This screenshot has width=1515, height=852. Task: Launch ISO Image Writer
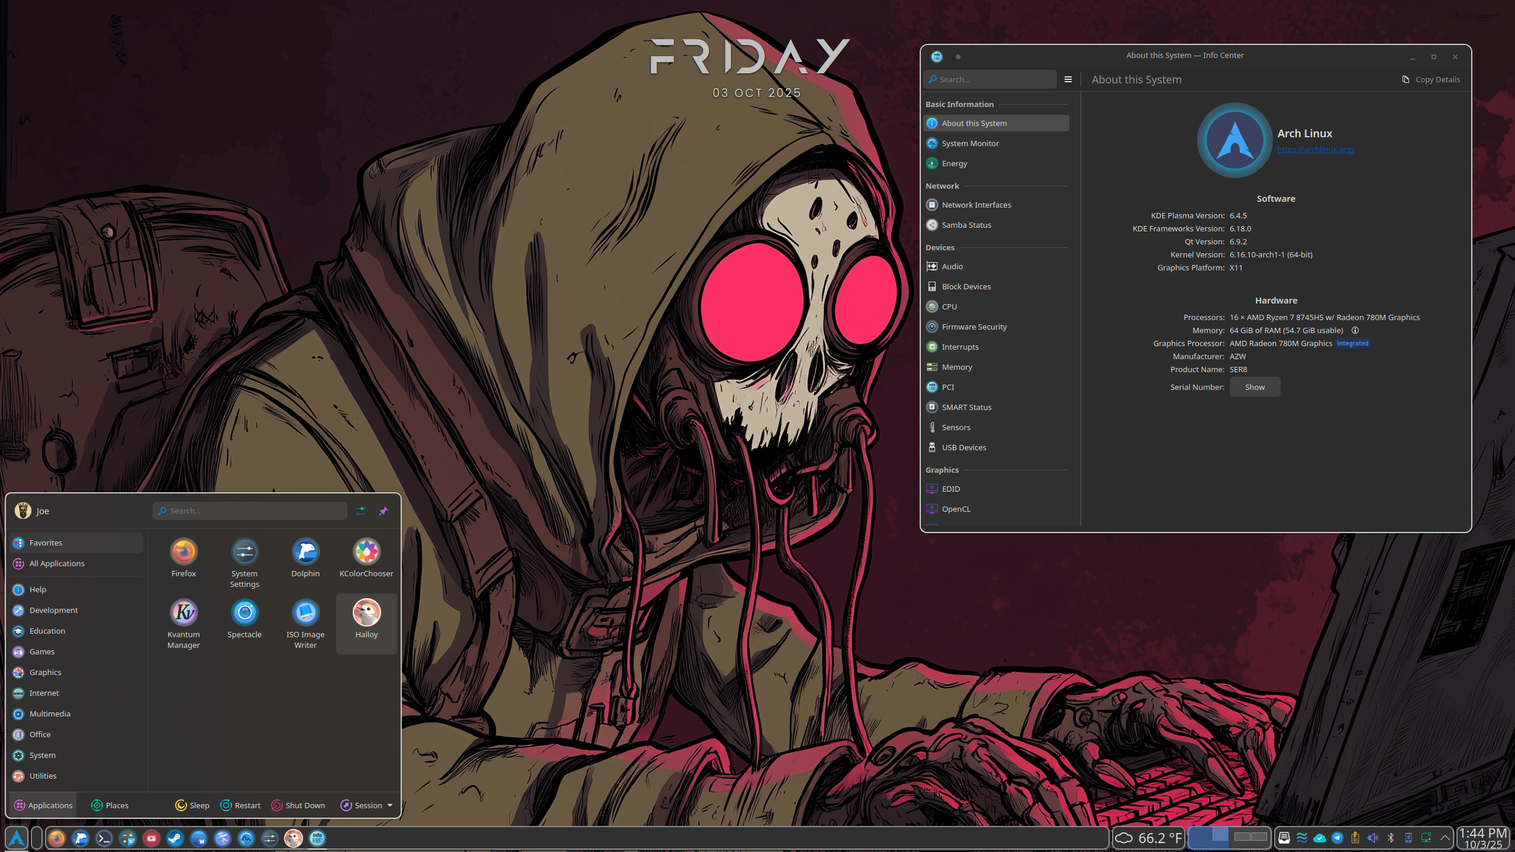point(305,613)
